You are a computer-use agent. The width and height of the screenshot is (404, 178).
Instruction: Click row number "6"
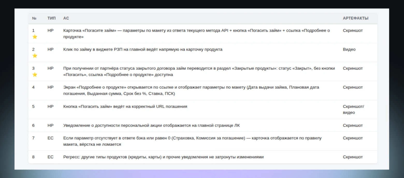click(33, 125)
